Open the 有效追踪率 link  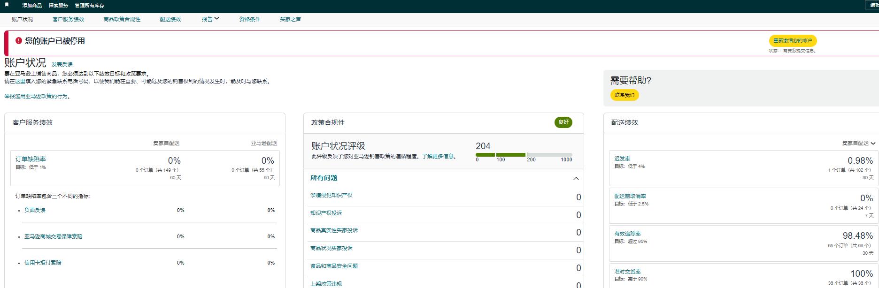627,234
